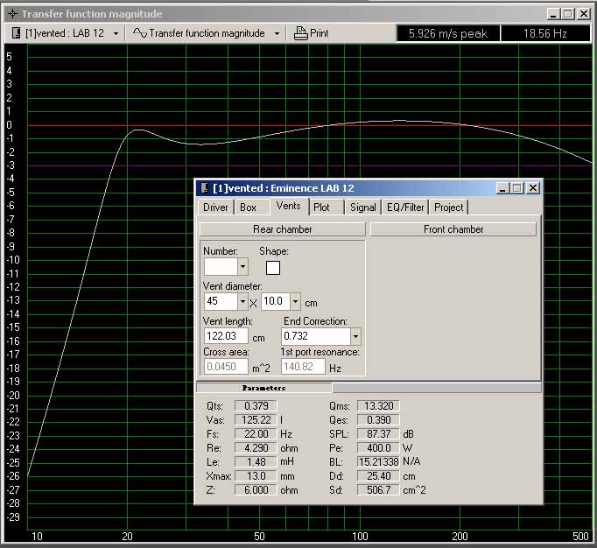Screen dimensions: 597x548
Task: Click the Qes value 0.390
Action: 378,420
